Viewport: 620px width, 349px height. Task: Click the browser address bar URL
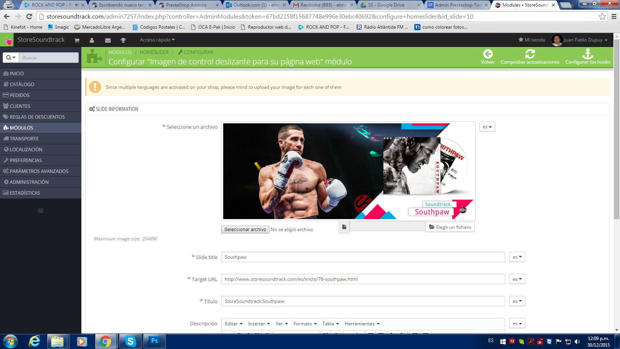260,16
